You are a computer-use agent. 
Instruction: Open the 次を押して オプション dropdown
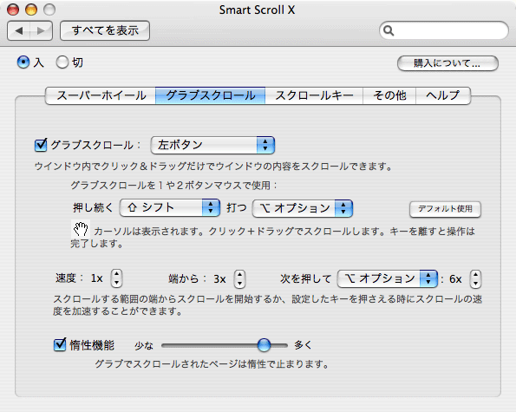pyautogui.click(x=388, y=278)
